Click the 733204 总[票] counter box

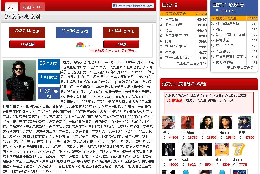click(27, 32)
